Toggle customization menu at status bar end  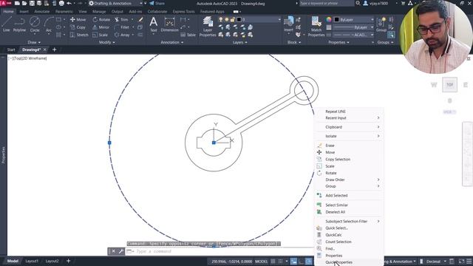pyautogui.click(x=469, y=261)
